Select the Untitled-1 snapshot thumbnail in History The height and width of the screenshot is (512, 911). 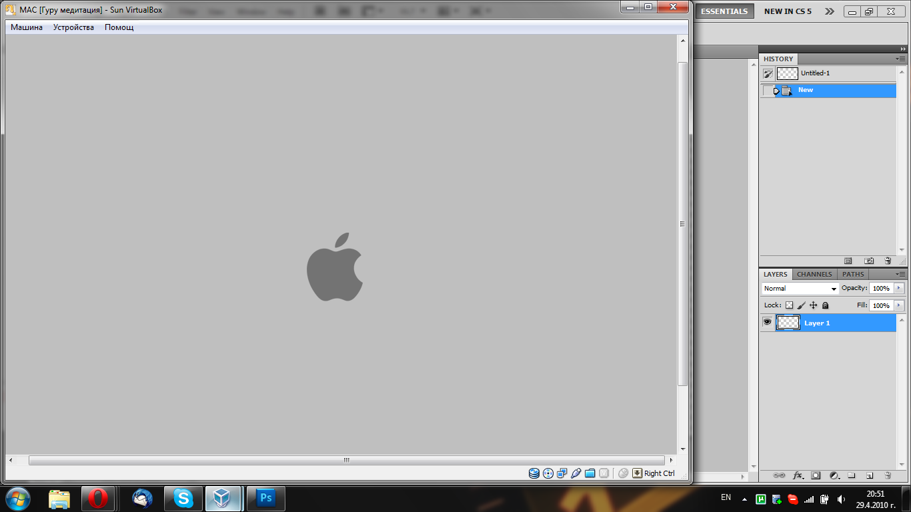click(x=787, y=74)
